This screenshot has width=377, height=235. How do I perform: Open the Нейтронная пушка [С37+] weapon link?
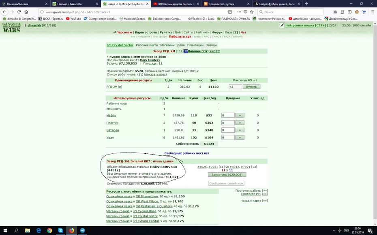306,25
